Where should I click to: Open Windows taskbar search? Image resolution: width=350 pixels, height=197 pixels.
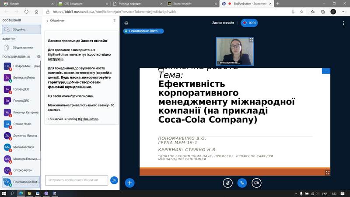tap(13, 193)
